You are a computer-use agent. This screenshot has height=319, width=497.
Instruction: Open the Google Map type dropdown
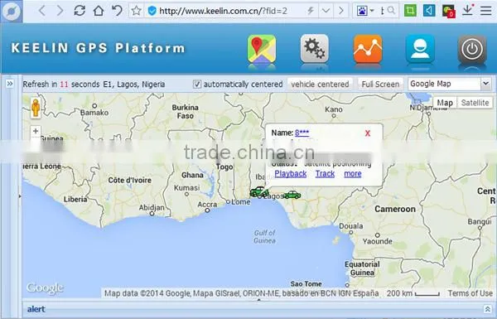[x=450, y=84]
